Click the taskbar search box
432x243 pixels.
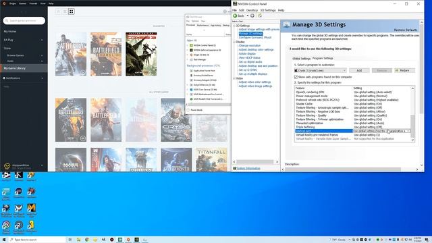[x=38, y=240]
